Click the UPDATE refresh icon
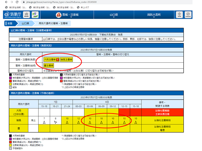This screenshot has width=202, height=151. pyautogui.click(x=188, y=15)
